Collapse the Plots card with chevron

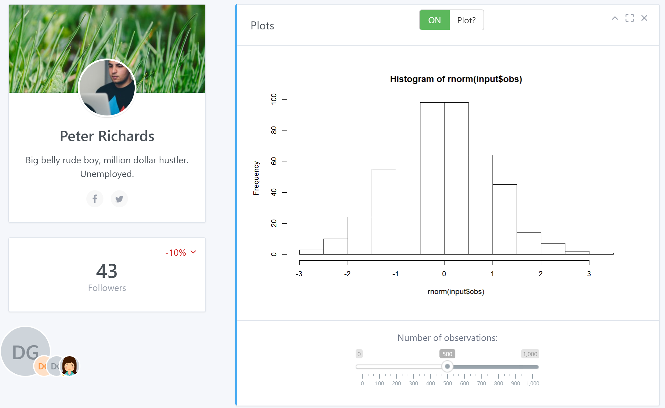615,18
